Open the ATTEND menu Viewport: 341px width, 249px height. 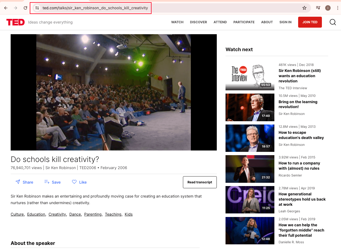pos(220,22)
